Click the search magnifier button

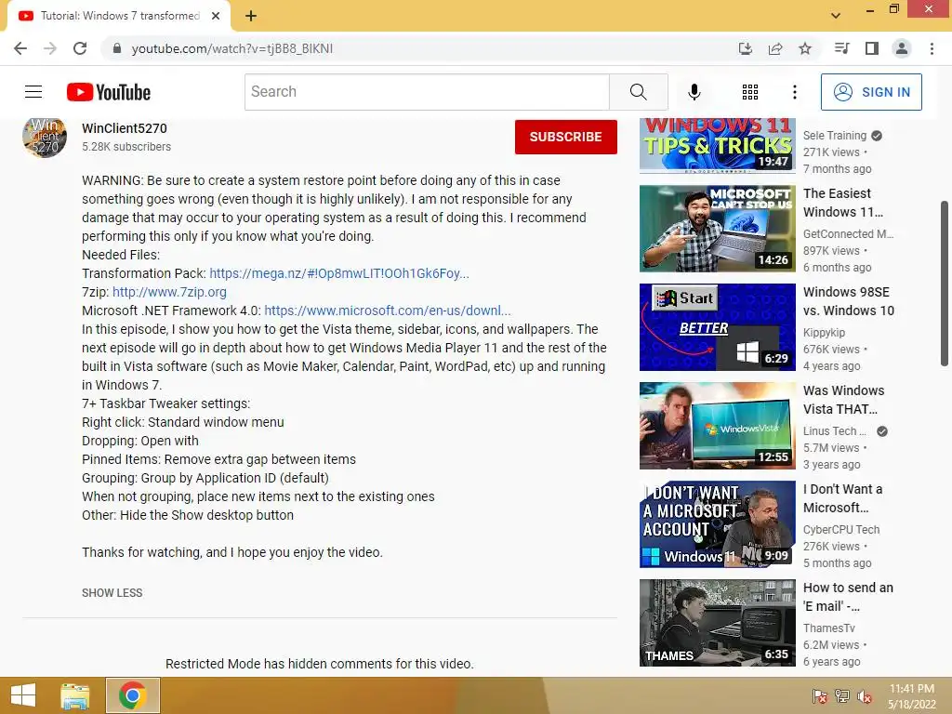coord(638,92)
